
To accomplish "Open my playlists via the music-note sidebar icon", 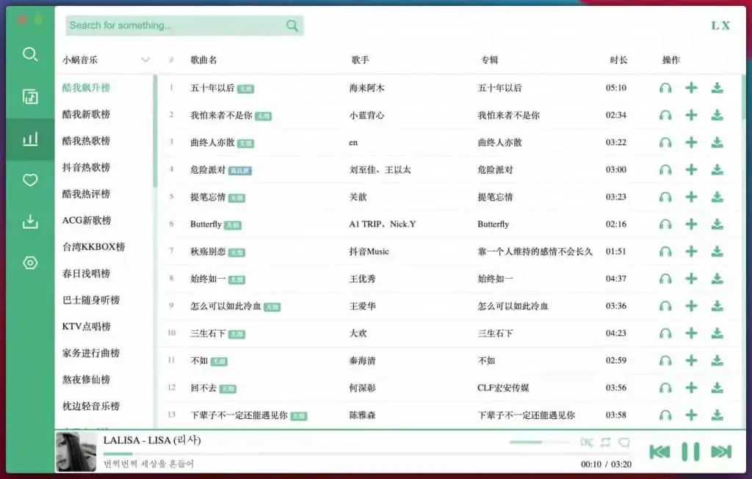I will click(x=29, y=96).
